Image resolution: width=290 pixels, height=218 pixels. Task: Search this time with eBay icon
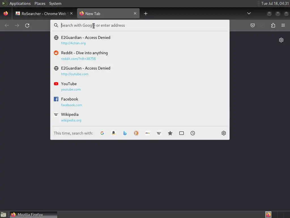click(148, 133)
